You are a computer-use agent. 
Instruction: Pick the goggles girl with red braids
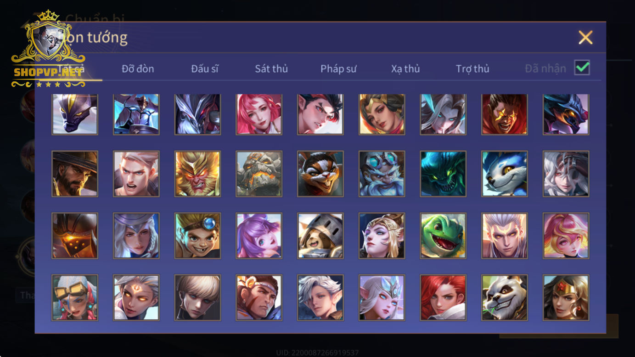[75, 297]
